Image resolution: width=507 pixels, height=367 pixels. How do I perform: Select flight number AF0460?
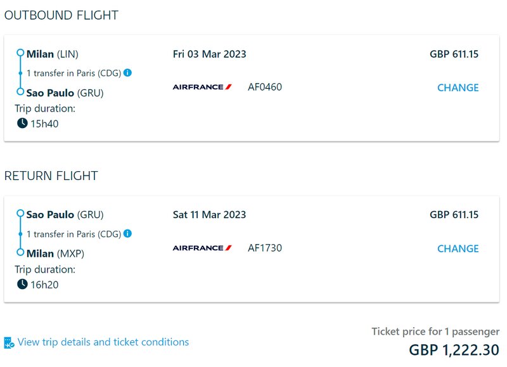click(x=265, y=87)
